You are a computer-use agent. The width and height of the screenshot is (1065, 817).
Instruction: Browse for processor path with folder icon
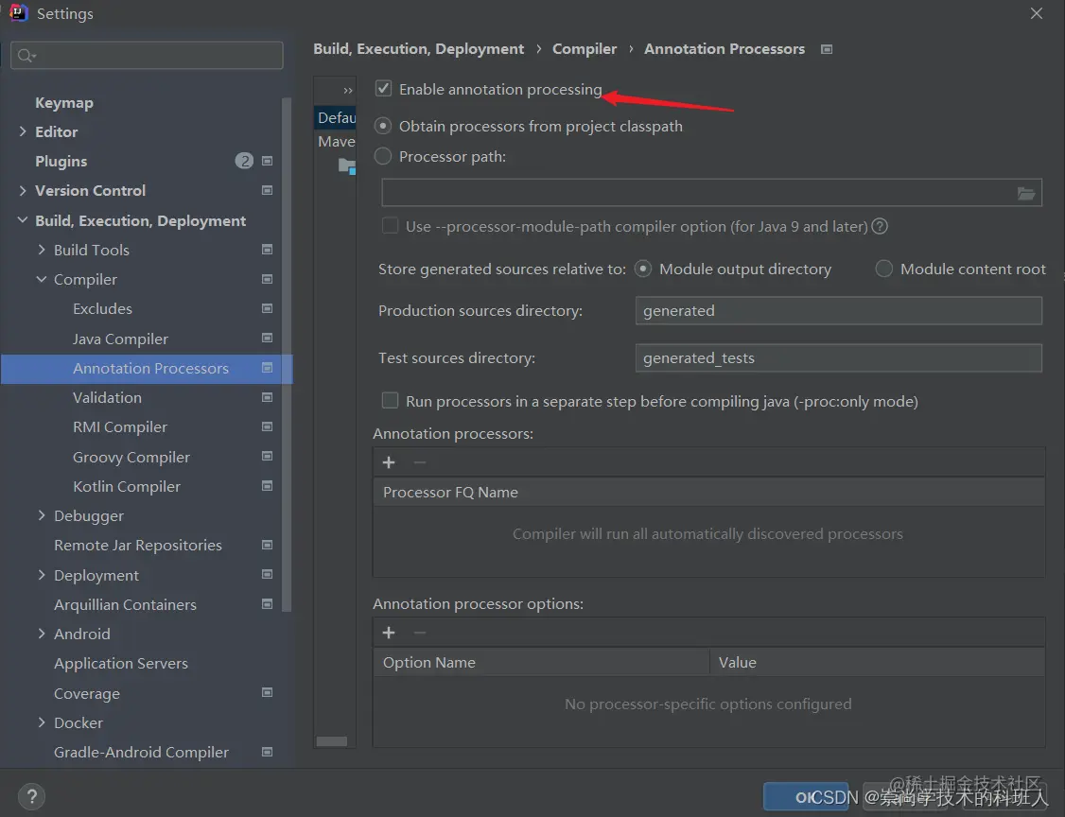1026,194
